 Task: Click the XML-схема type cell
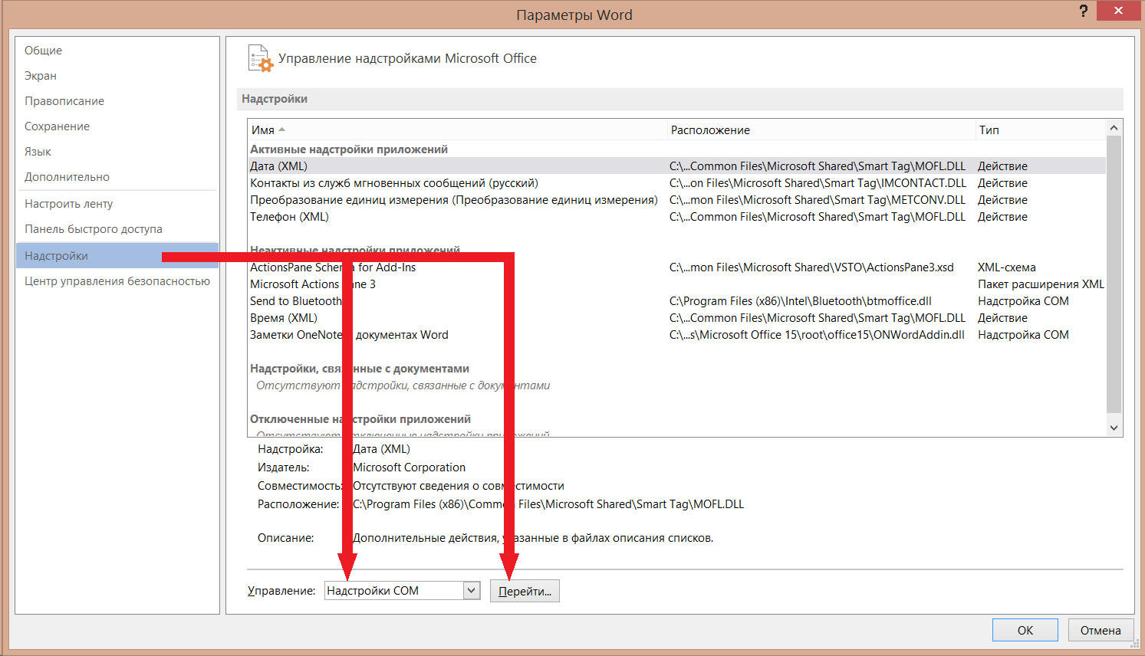1006,267
